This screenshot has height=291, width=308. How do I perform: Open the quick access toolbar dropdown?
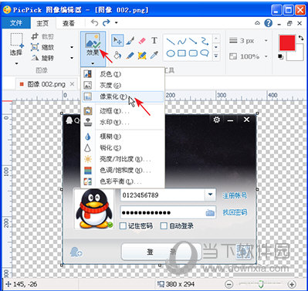tap(117, 23)
